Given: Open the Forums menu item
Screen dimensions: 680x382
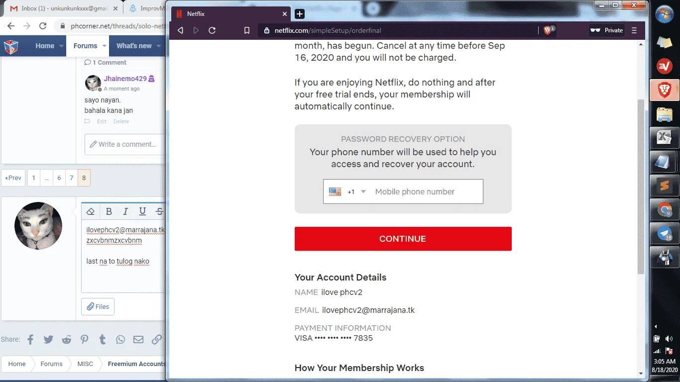Looking at the screenshot, I should tap(86, 46).
